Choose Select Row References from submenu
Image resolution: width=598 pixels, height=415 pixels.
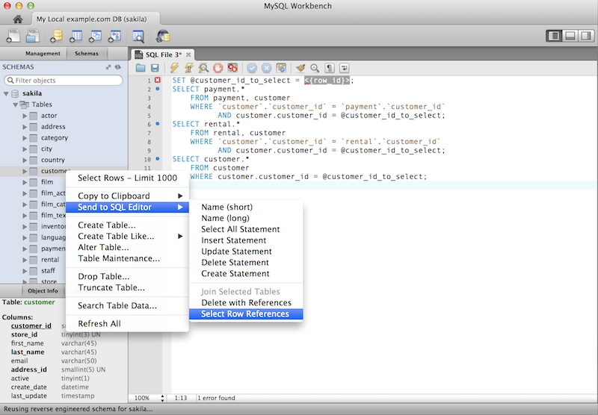(x=244, y=314)
